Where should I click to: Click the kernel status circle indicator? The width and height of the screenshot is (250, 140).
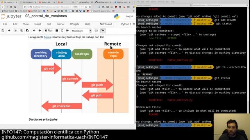[x=134, y=24]
